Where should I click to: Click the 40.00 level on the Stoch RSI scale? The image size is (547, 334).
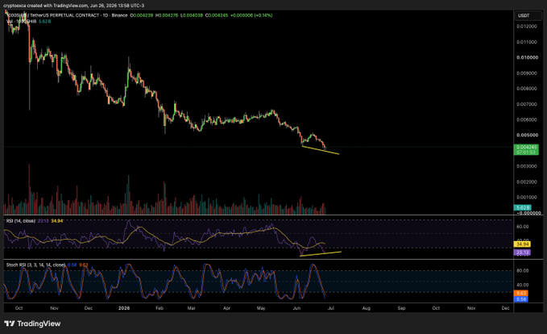click(523, 285)
